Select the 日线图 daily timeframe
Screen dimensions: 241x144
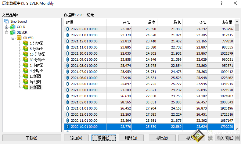pos(35,76)
